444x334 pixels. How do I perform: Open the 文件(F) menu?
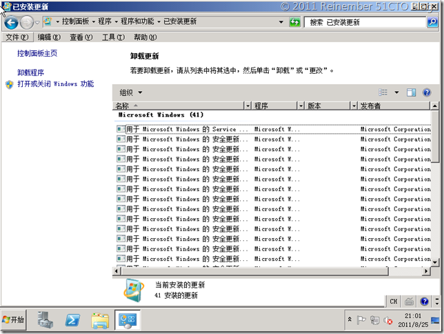(17, 37)
